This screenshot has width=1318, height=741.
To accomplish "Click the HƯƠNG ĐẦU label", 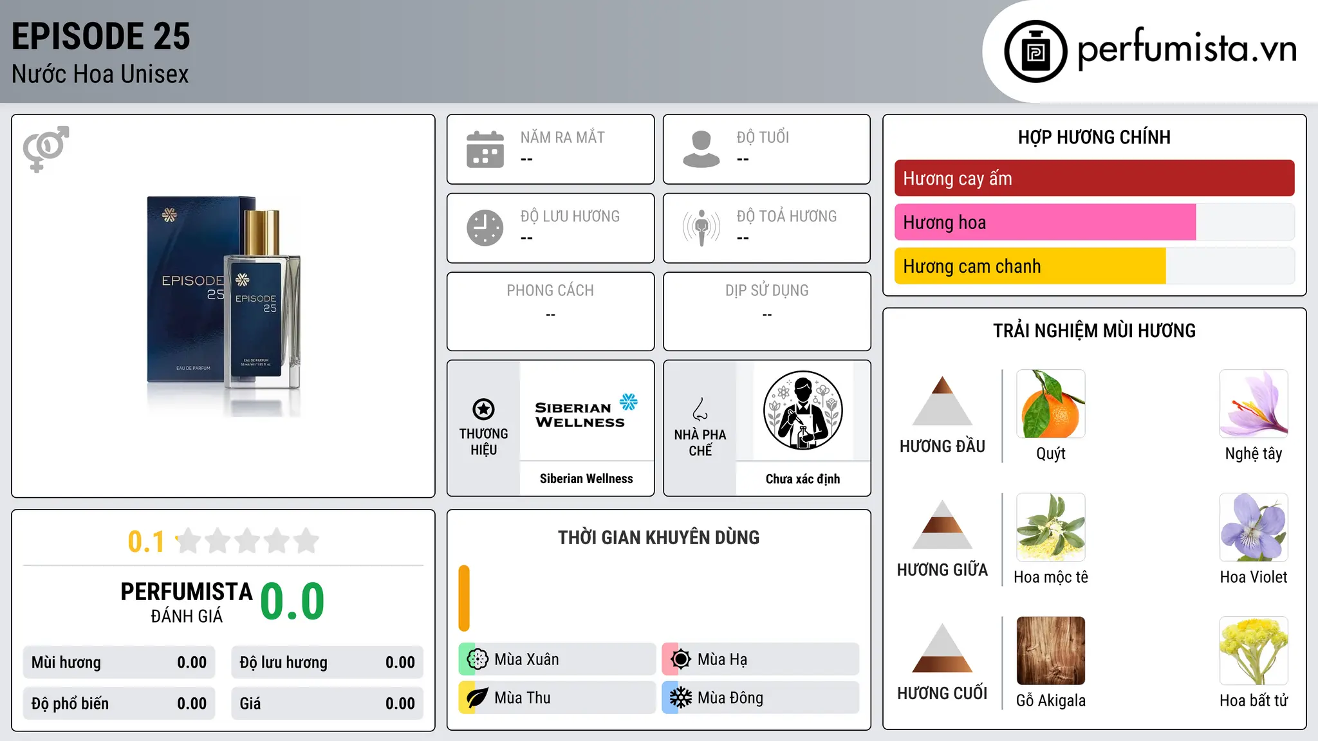I will tap(942, 446).
